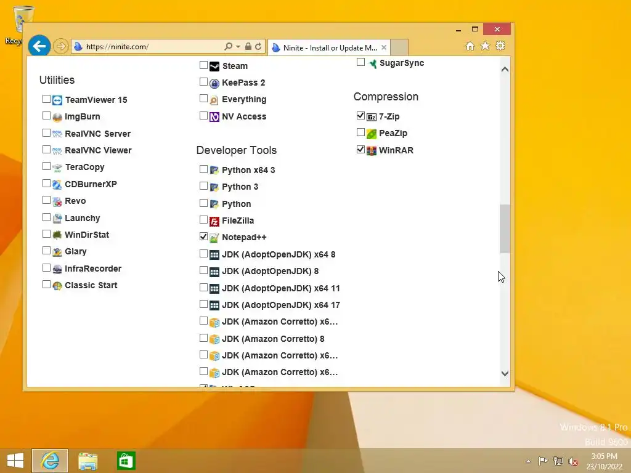Click the JDK (AdoptOpenJDK) 8 label
The height and width of the screenshot is (473, 631).
coord(270,272)
